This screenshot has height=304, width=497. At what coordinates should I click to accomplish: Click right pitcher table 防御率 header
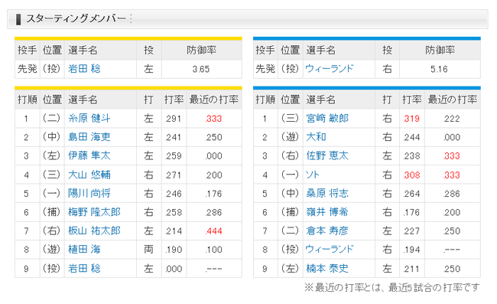440,50
